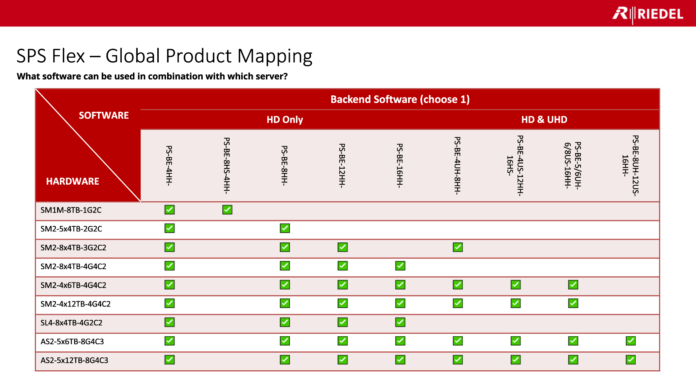696x391 pixels.
Task: Click the Backend Software (choose 1) header
Action: tap(400, 99)
